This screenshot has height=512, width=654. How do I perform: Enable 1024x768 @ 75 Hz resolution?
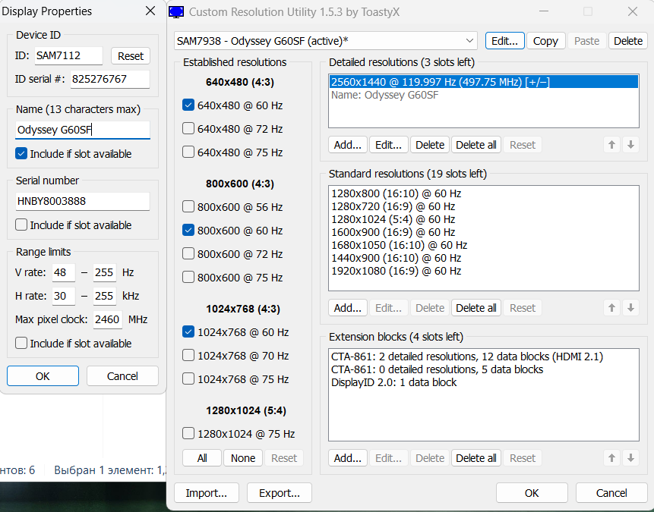pos(188,379)
